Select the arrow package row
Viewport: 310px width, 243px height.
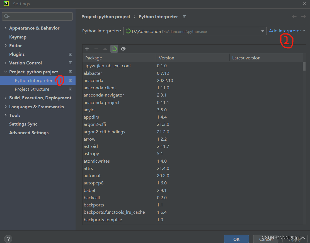[193, 139]
